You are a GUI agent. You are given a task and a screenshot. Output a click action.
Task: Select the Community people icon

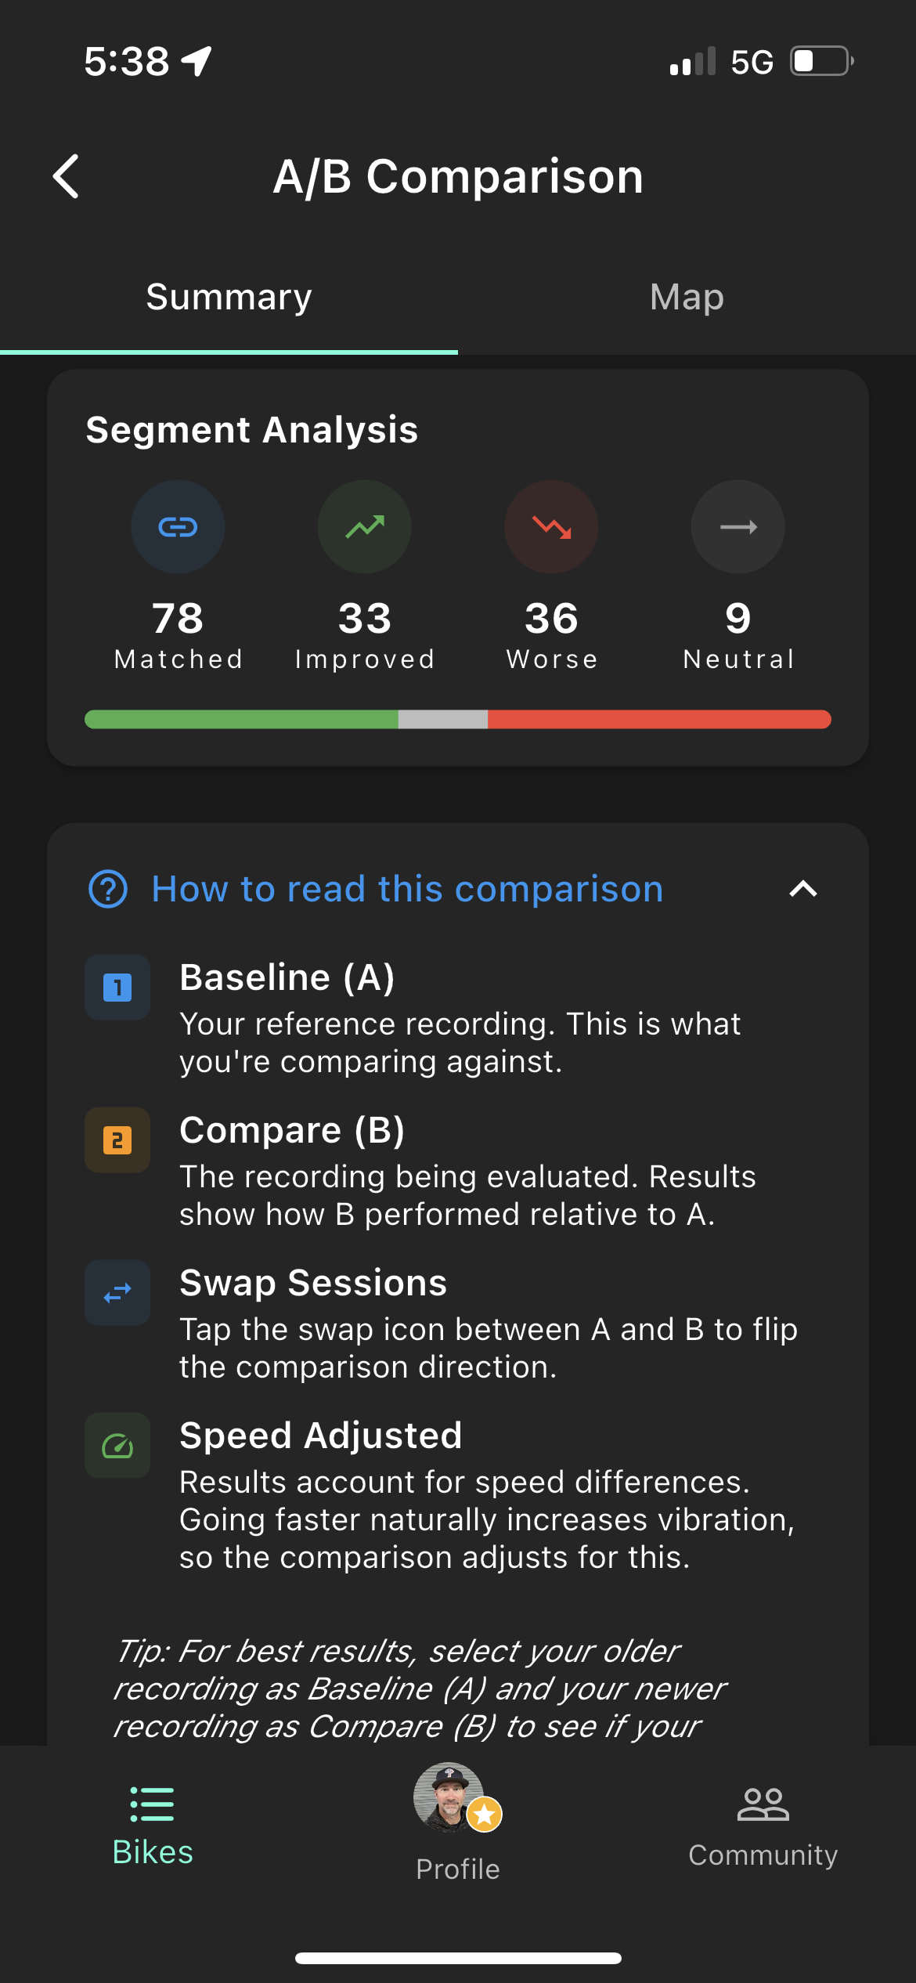click(763, 1804)
